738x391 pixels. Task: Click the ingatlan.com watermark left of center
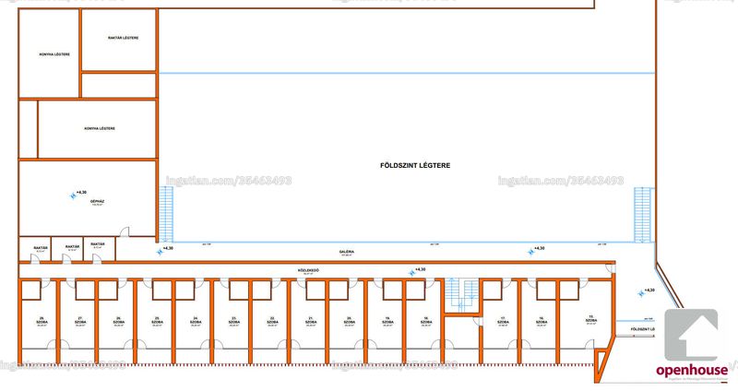pos(229,181)
